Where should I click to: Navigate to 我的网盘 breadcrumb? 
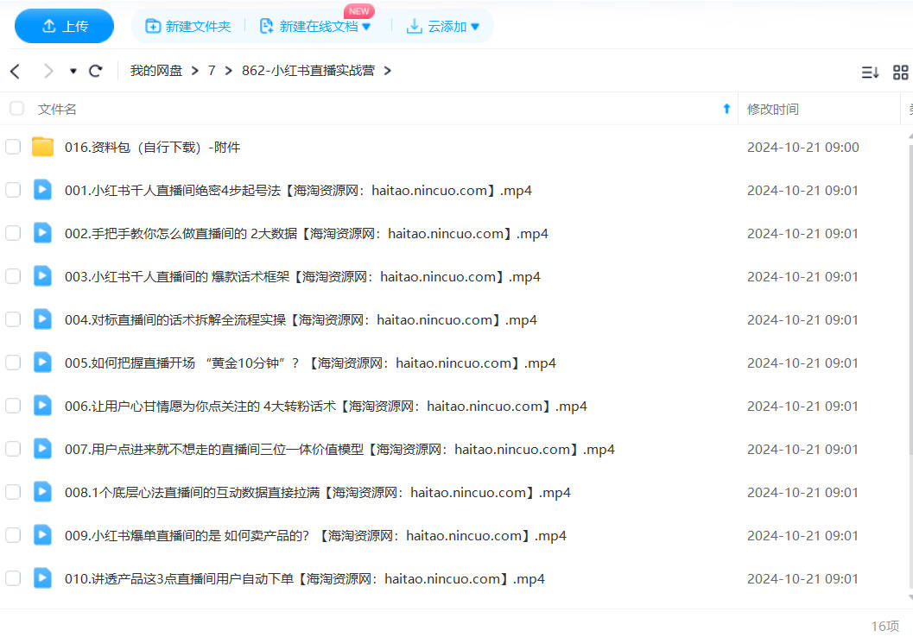[x=156, y=71]
